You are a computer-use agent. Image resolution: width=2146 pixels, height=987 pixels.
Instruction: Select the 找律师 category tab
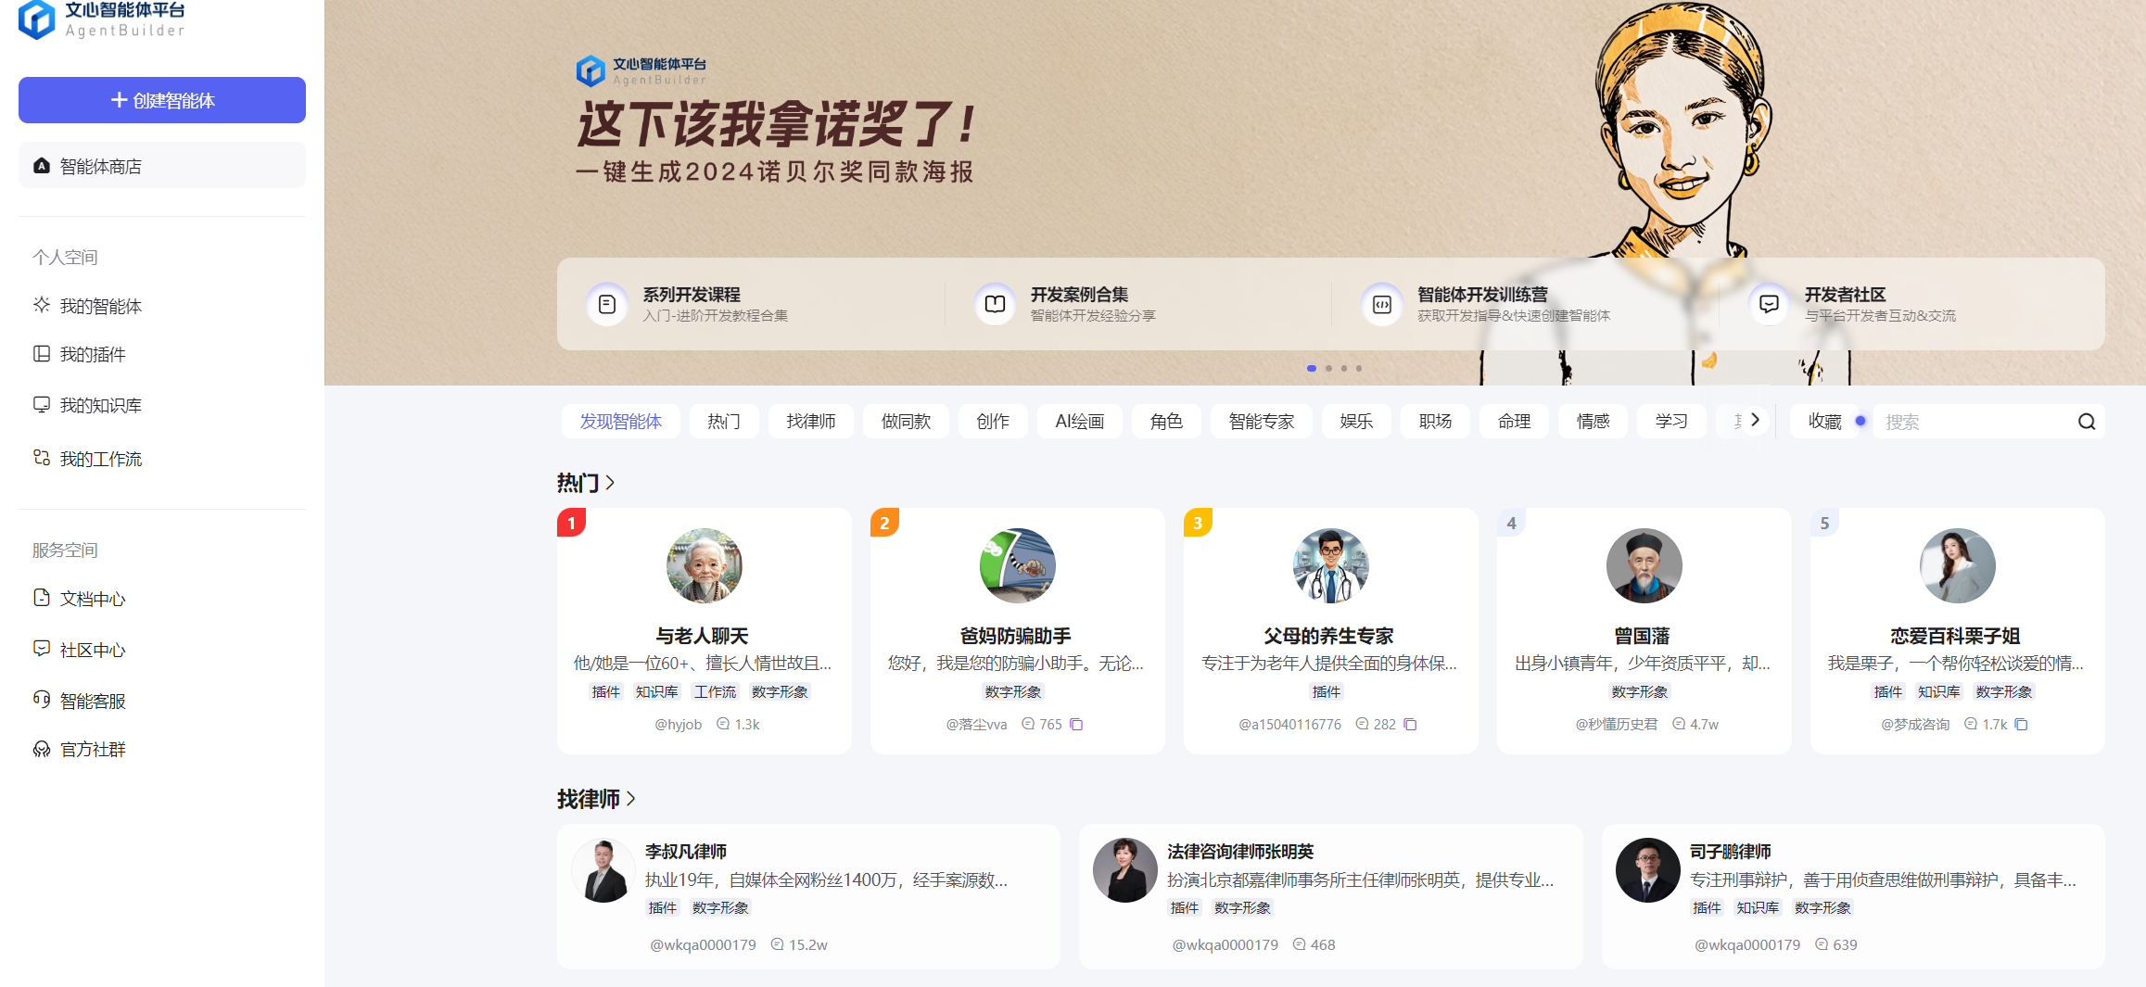(811, 422)
